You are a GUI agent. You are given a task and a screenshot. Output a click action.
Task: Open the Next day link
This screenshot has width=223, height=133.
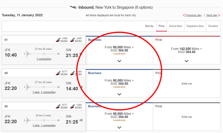(x=212, y=15)
